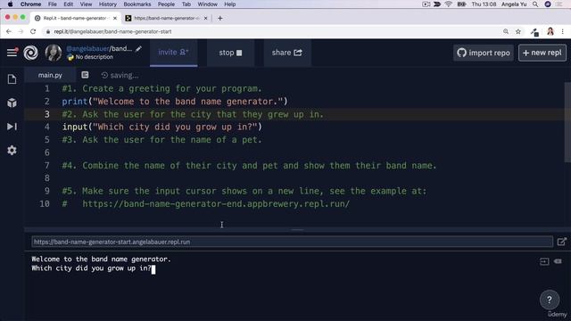Switch to the https://band-name-generator browser tab
The image size is (571, 321).
[x=166, y=18]
